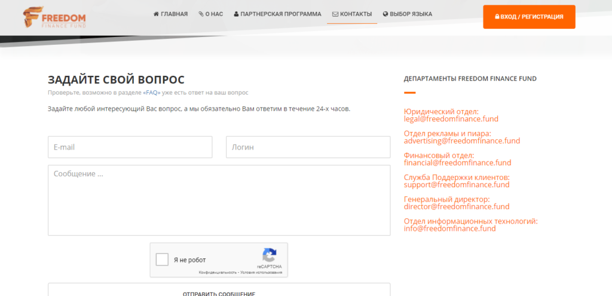Select the КОНТАКТЫ menu item
This screenshot has width=612, height=296.
352,14
